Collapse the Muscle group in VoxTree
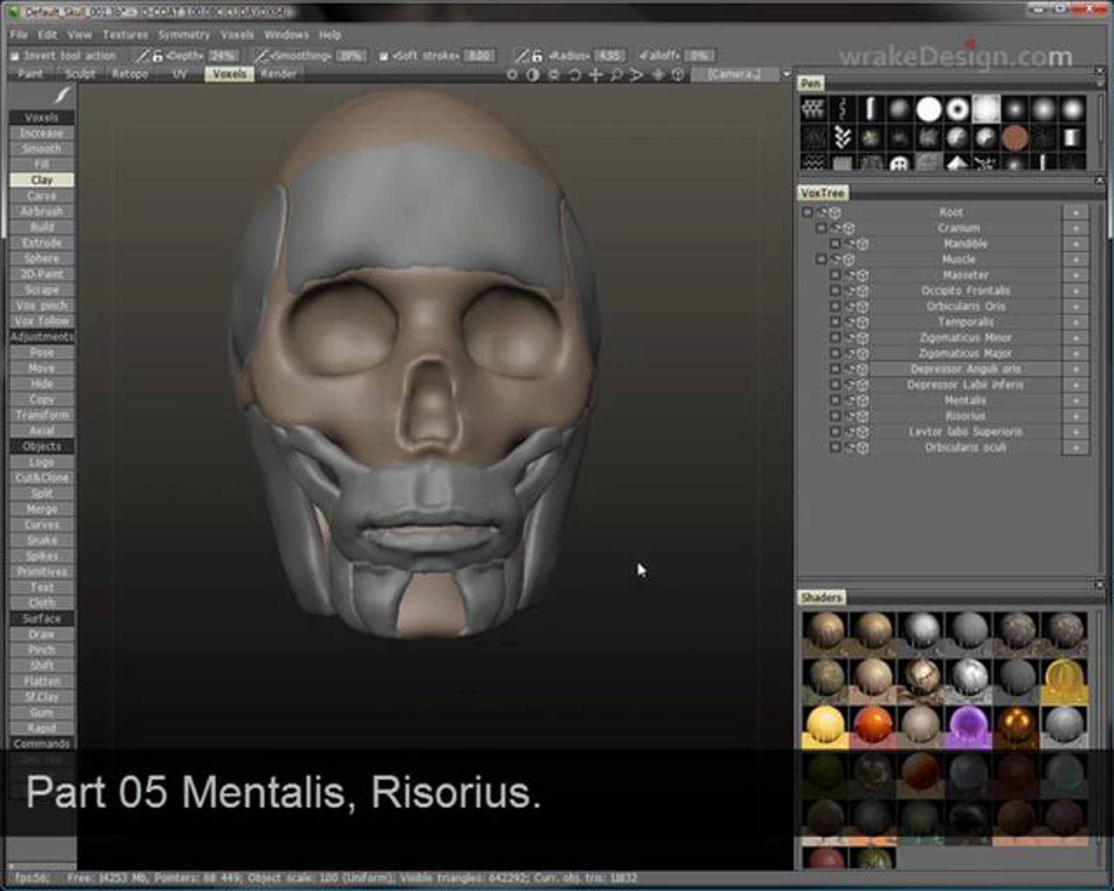 point(821,259)
